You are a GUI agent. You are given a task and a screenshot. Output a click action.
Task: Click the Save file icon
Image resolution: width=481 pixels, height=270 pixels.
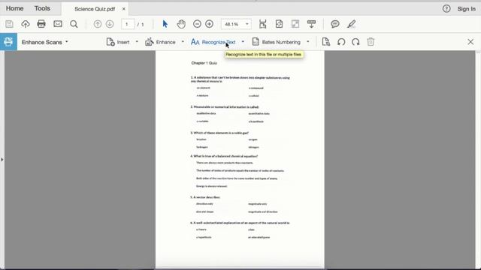point(9,24)
